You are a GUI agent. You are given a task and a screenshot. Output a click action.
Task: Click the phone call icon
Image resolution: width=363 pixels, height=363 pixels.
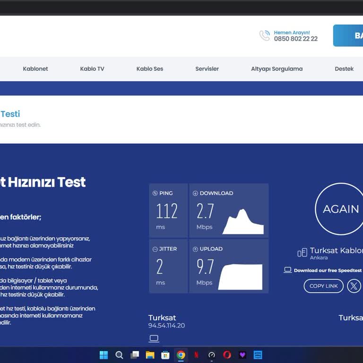point(265,35)
